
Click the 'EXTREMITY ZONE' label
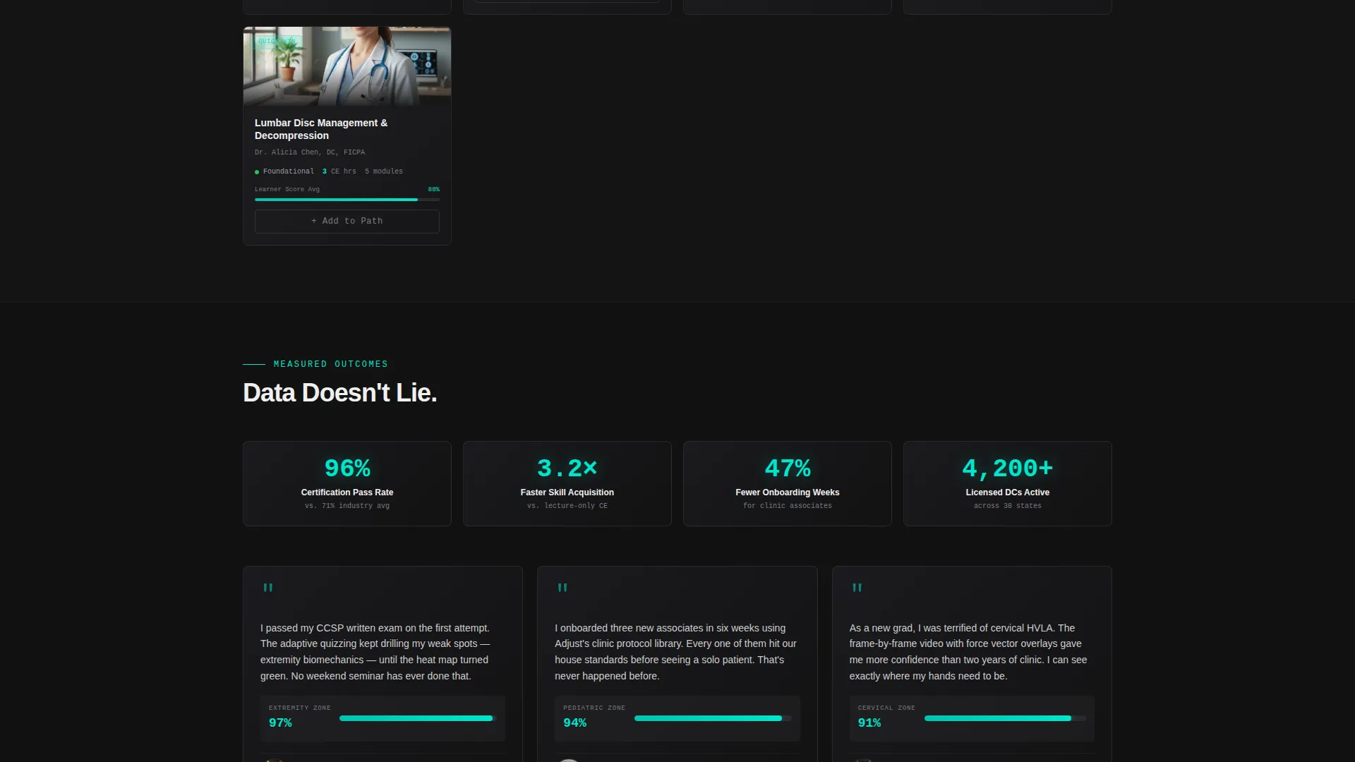click(x=300, y=708)
